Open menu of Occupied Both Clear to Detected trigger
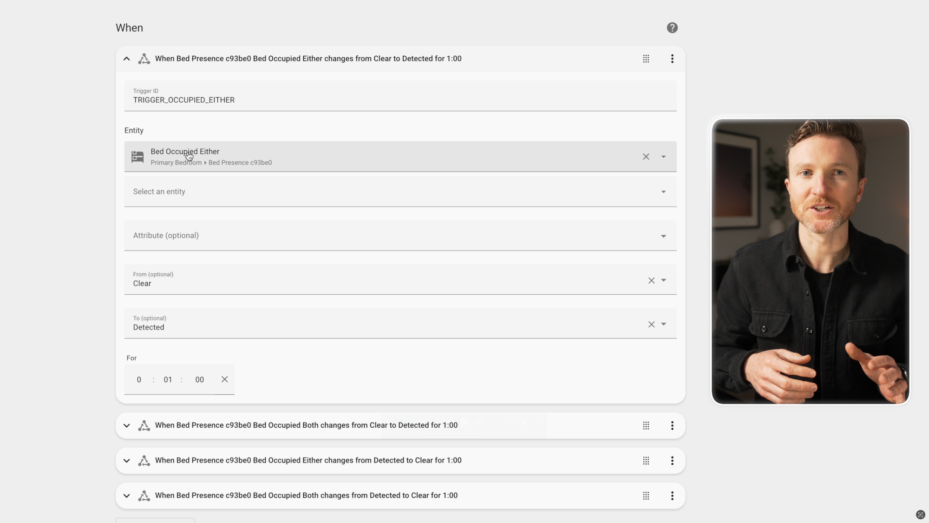 [x=672, y=426]
